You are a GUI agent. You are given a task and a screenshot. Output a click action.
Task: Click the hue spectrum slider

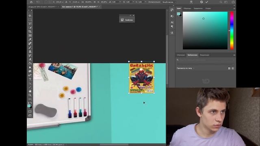pyautogui.click(x=232, y=30)
